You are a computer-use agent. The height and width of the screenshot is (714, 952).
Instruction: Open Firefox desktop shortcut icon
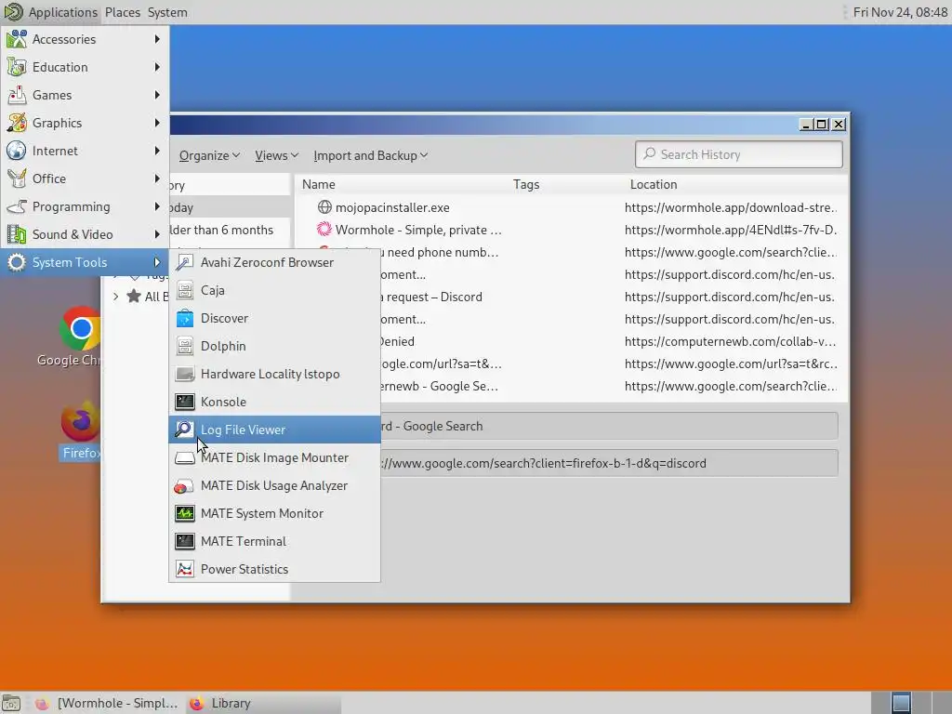pos(80,421)
